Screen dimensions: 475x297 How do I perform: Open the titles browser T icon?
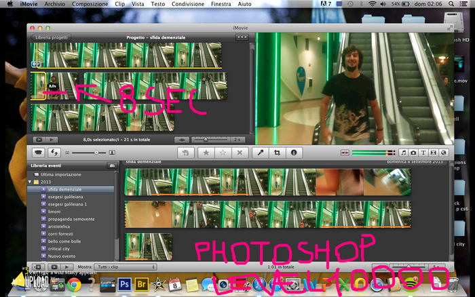(423, 153)
